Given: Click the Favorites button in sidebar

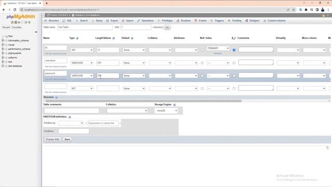Looking at the screenshot, I should (x=17, y=28).
